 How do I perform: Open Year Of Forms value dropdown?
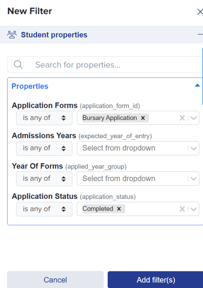click(138, 178)
